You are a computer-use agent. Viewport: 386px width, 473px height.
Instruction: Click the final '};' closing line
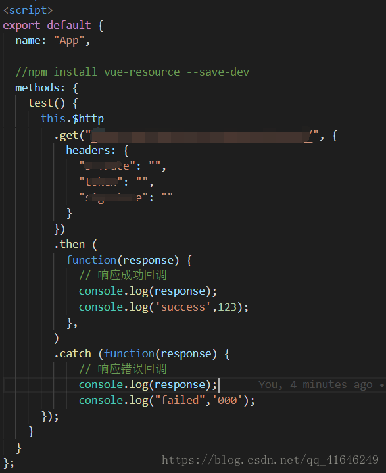(x=9, y=463)
